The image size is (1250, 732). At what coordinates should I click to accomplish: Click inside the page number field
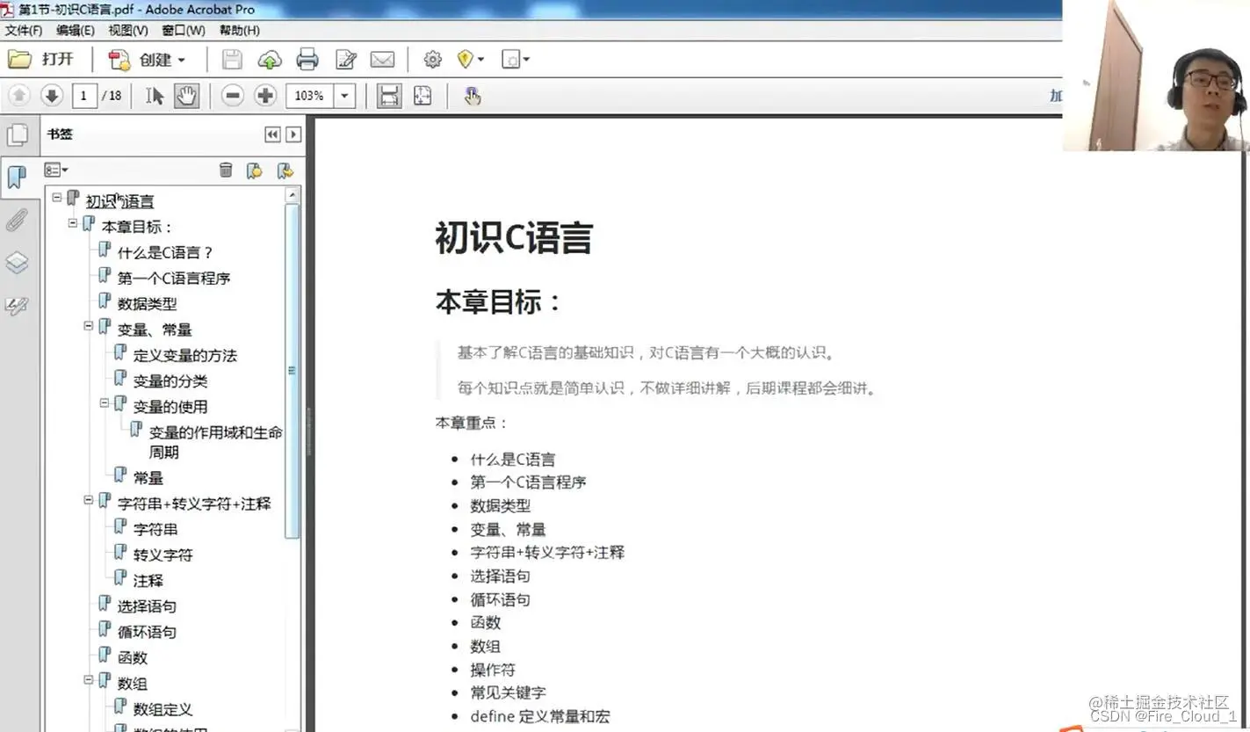(84, 95)
